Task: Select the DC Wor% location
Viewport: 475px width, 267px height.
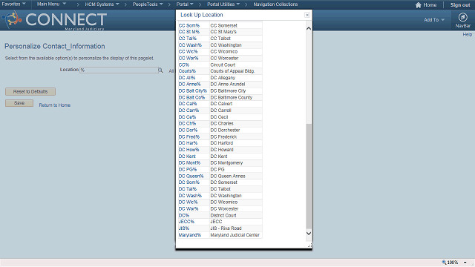Action: pyautogui.click(x=189, y=209)
